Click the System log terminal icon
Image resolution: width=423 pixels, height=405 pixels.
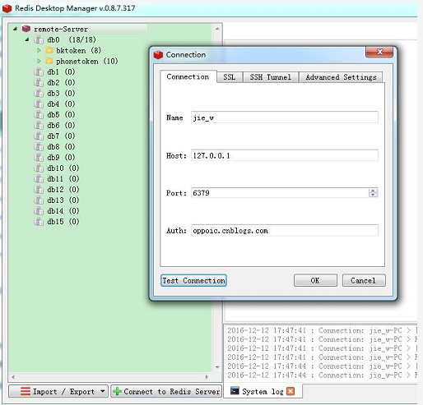(x=235, y=391)
